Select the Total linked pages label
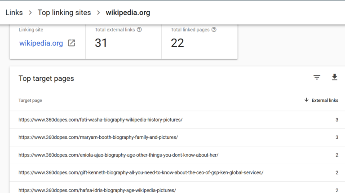The image size is (345, 193). tap(190, 30)
